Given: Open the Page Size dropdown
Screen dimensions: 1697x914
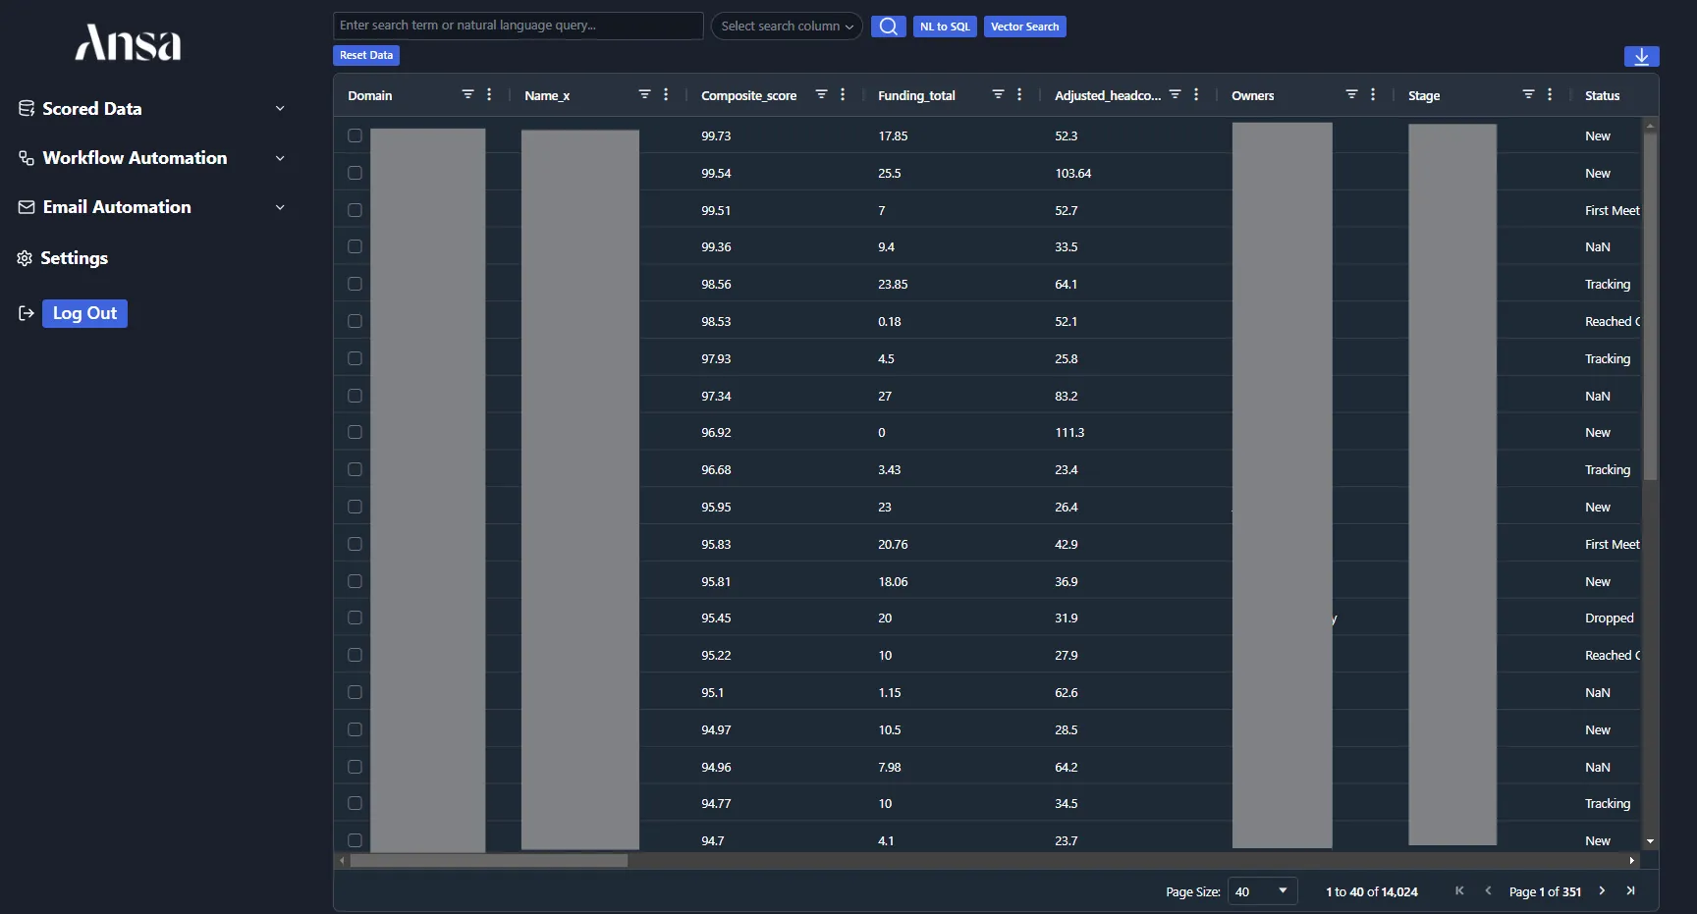Looking at the screenshot, I should click(x=1262, y=891).
